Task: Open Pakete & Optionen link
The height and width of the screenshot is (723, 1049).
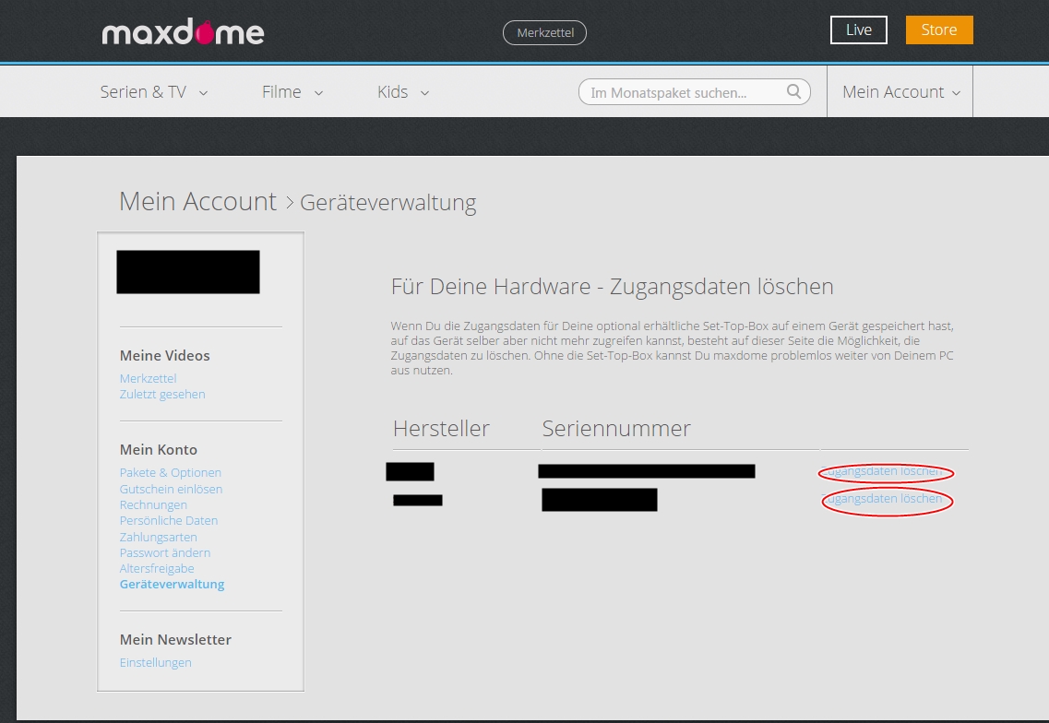Action: pyautogui.click(x=171, y=473)
